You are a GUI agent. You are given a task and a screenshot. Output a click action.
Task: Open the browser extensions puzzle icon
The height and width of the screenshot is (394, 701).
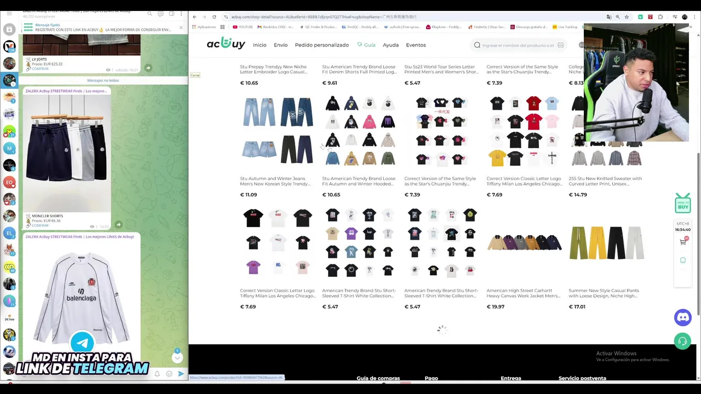(x=660, y=17)
